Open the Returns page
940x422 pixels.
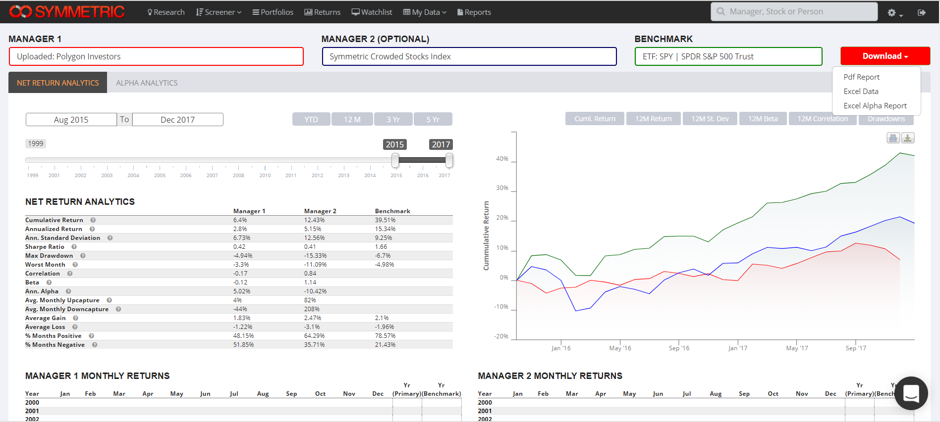[x=323, y=12]
